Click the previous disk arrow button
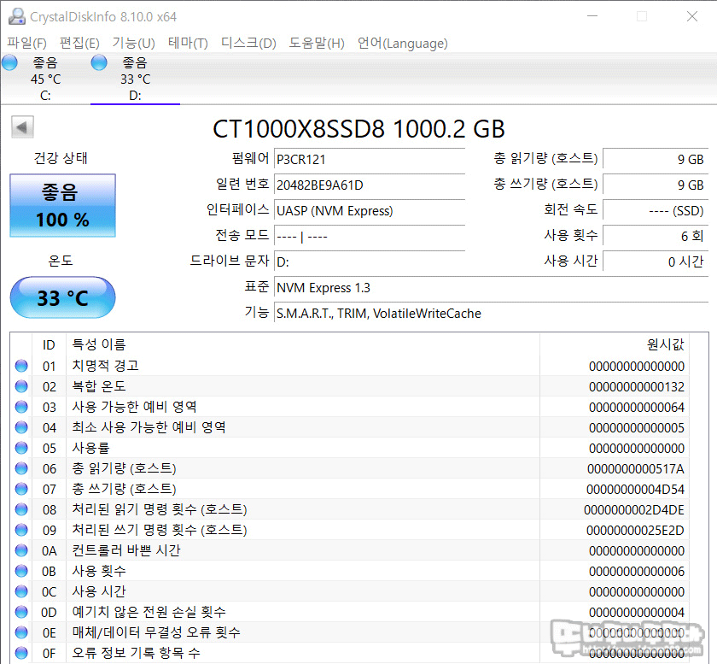The height and width of the screenshot is (664, 717). 22,126
